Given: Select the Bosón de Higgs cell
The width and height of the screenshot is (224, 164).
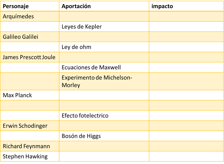Looking at the screenshot, I should (x=81, y=136).
